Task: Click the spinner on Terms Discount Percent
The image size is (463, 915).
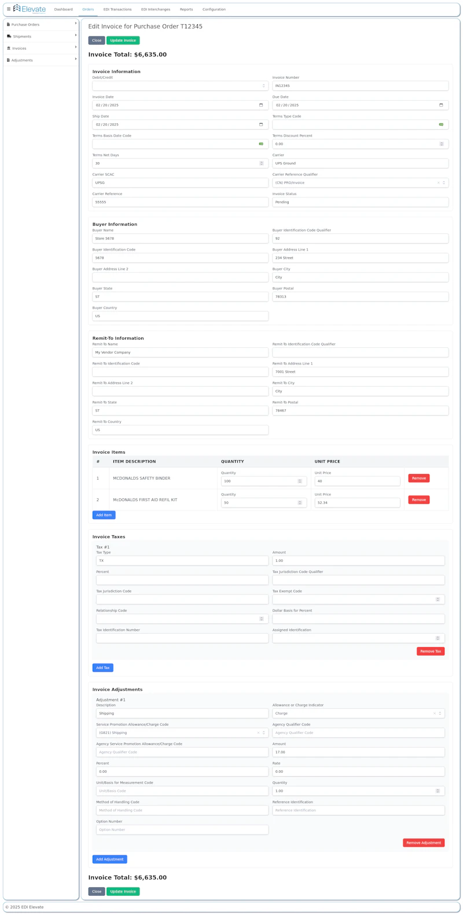Action: 442,144
